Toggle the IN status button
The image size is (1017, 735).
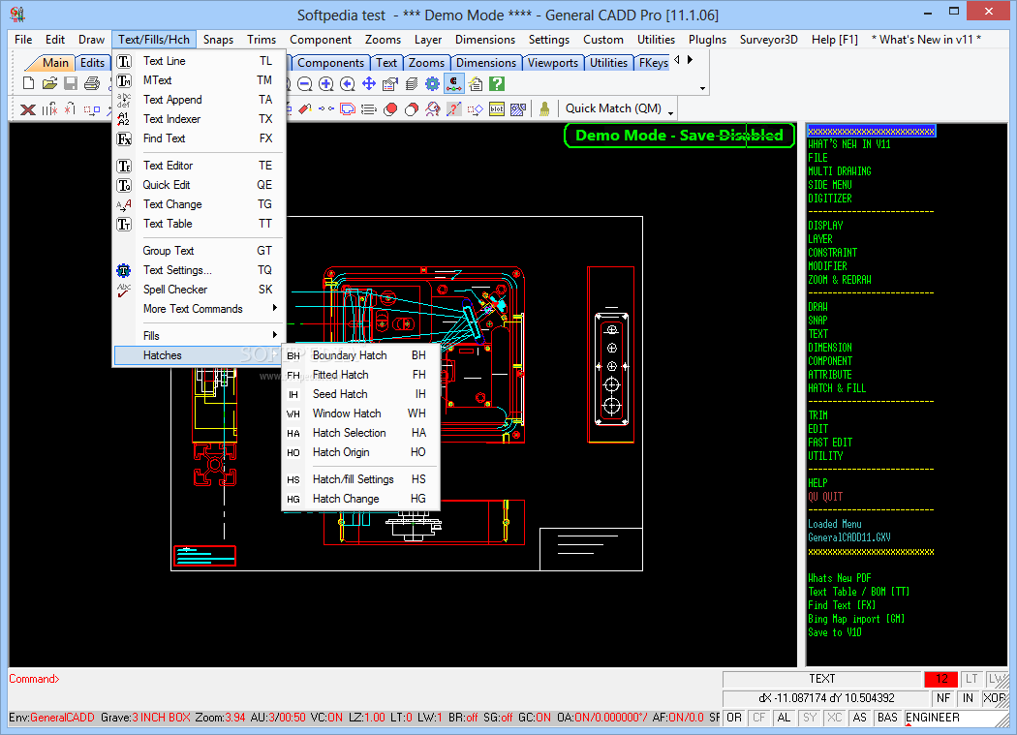(x=968, y=698)
